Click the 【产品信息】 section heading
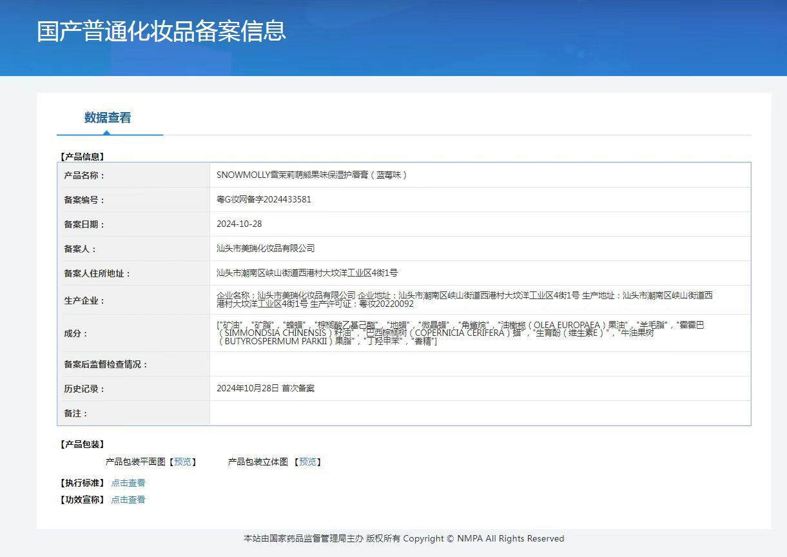 point(82,157)
